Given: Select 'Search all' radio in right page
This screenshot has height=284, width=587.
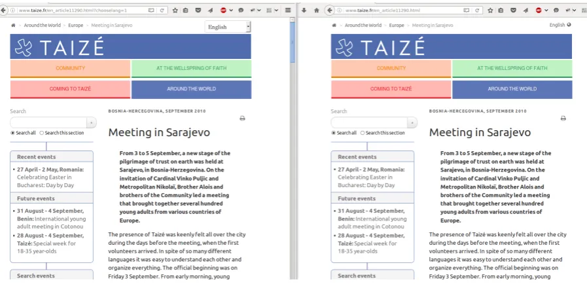Looking at the screenshot, I should [334, 133].
